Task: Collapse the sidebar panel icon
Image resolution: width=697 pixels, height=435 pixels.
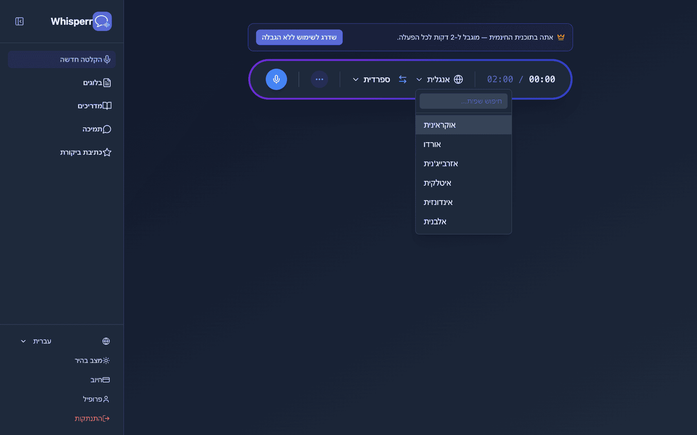Action: pos(20,21)
